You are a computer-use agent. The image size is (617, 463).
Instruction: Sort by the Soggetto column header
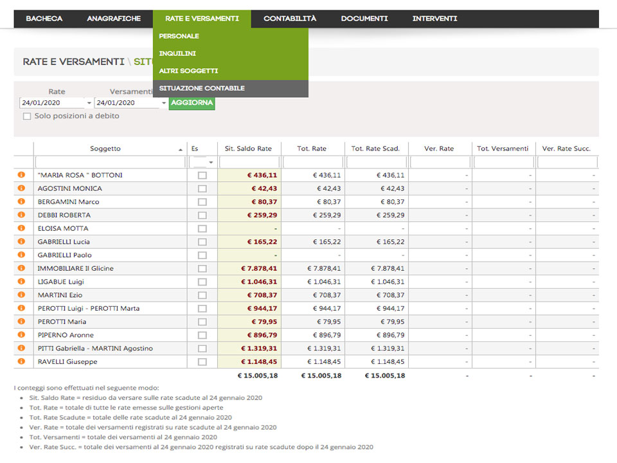(x=105, y=149)
